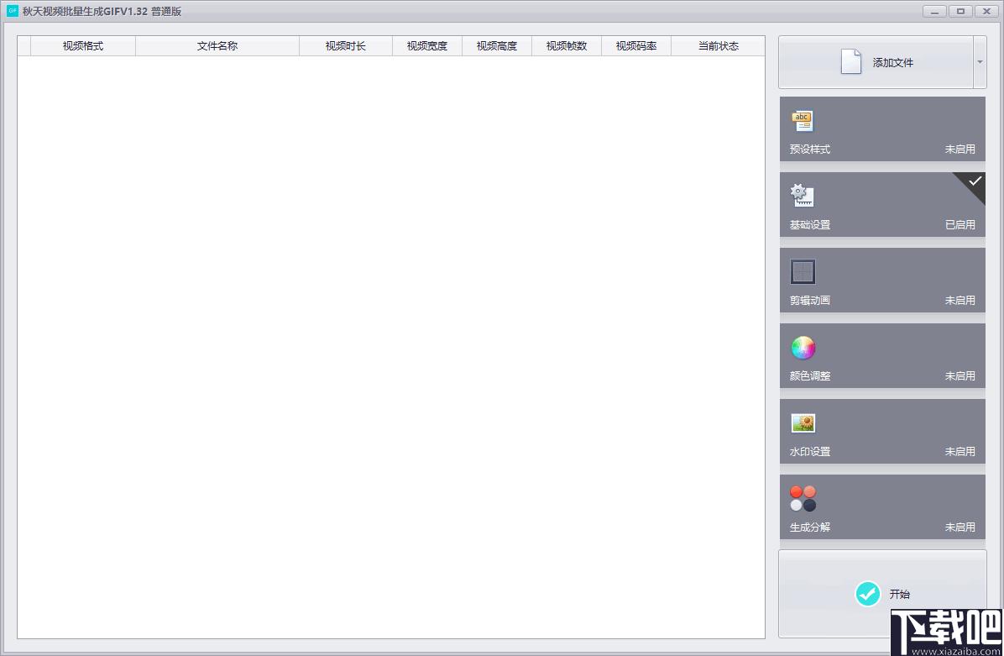Image resolution: width=1004 pixels, height=656 pixels.
Task: Click the 文件名称 column header
Action: (217, 46)
